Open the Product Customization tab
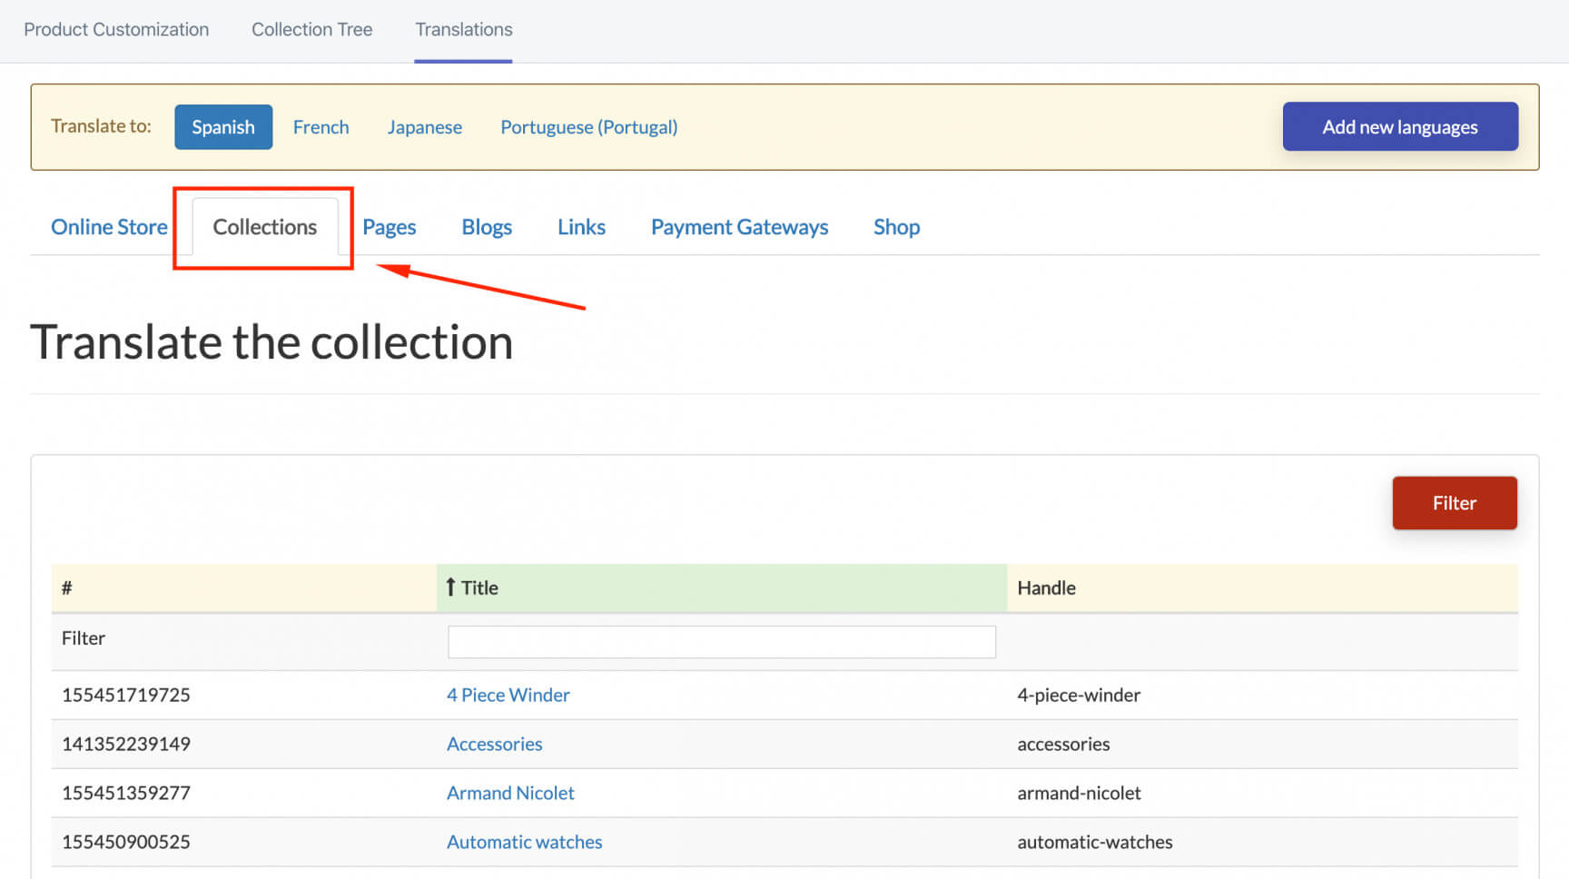The width and height of the screenshot is (1569, 879). coord(116,29)
